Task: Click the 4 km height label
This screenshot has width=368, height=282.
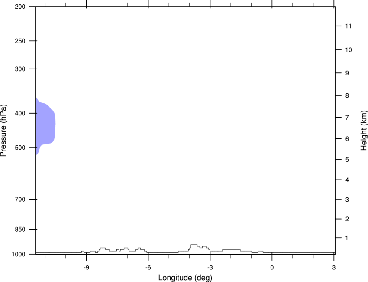Action: (347, 180)
